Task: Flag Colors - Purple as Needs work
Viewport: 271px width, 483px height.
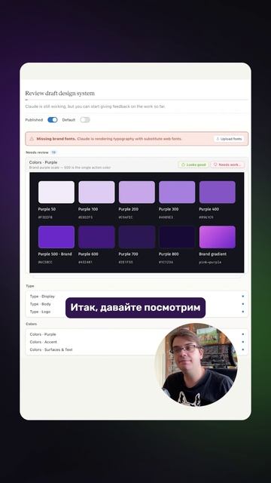Action: [227, 165]
